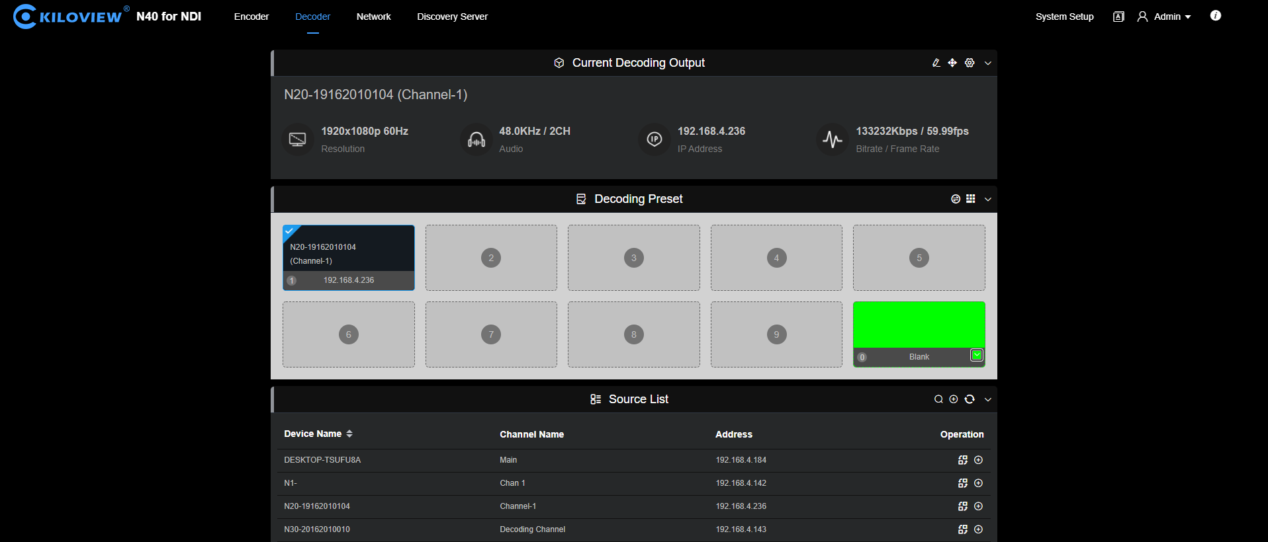Click the plus icon on the N20-19162010104 source row
1268x542 pixels.
(x=979, y=506)
